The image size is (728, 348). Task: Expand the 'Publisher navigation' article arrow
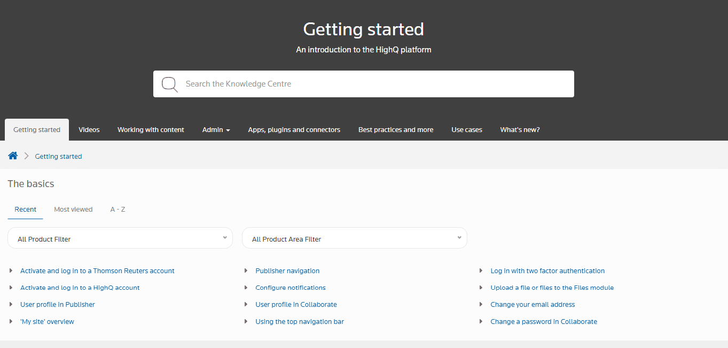pyautogui.click(x=246, y=270)
